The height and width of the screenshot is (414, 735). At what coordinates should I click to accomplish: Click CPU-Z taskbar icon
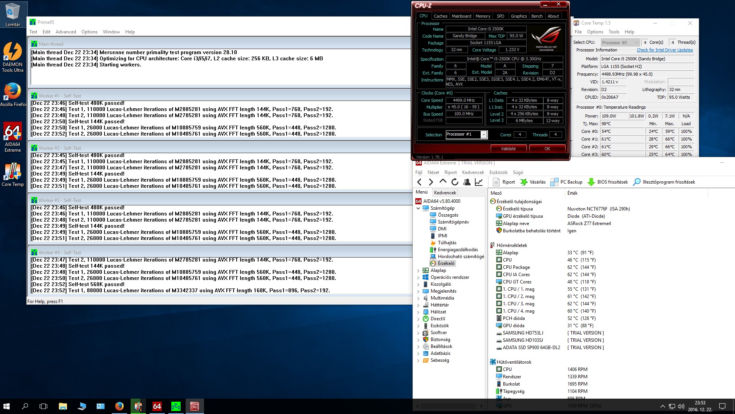click(194, 406)
